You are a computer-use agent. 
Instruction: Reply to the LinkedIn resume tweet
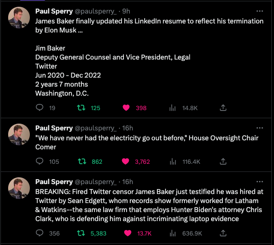point(39,108)
